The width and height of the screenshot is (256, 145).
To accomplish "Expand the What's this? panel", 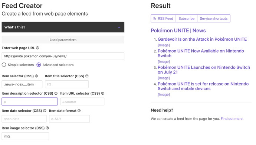I will tap(63, 27).
